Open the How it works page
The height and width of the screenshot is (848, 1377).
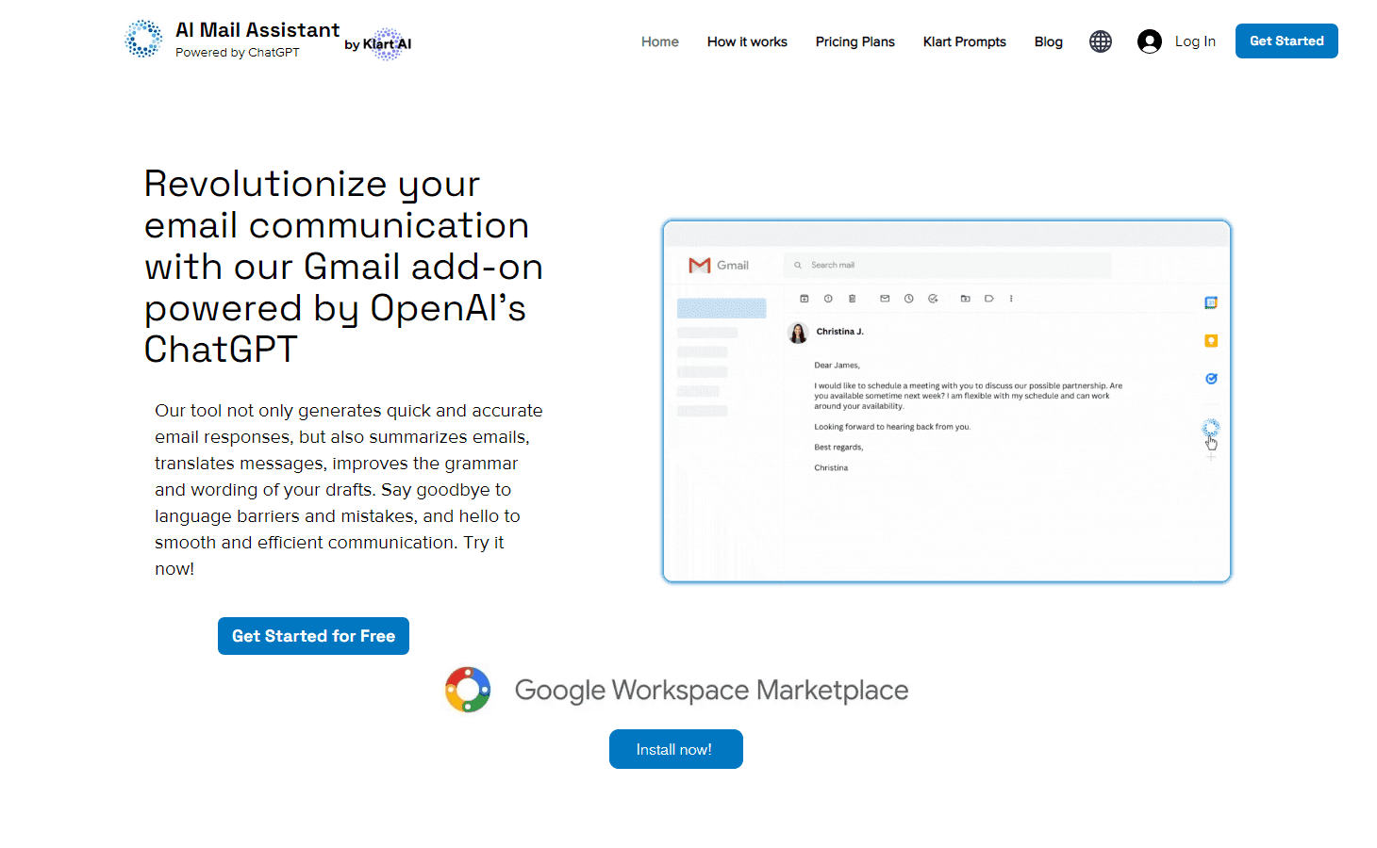(x=747, y=41)
